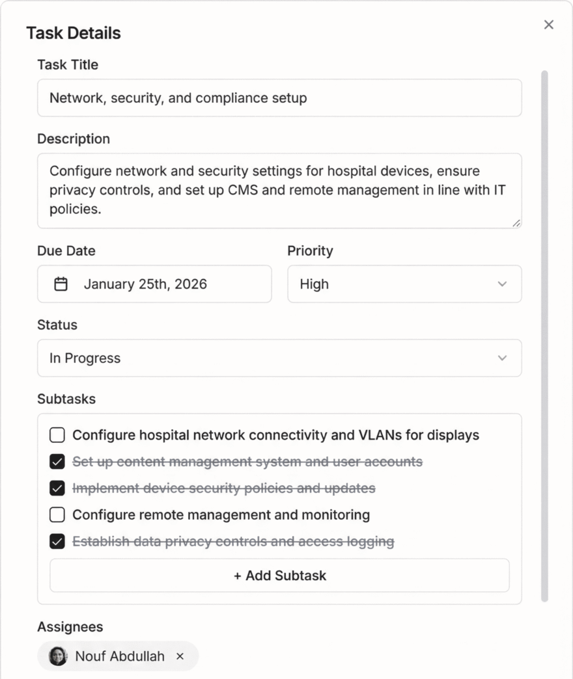Open the Status dropdown

[279, 358]
